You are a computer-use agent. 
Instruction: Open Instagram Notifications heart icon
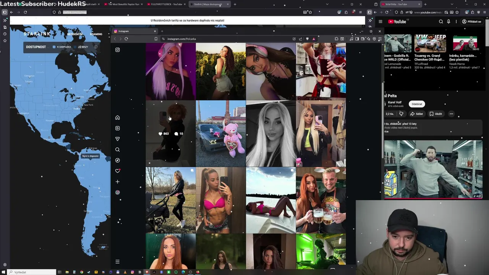point(117,171)
